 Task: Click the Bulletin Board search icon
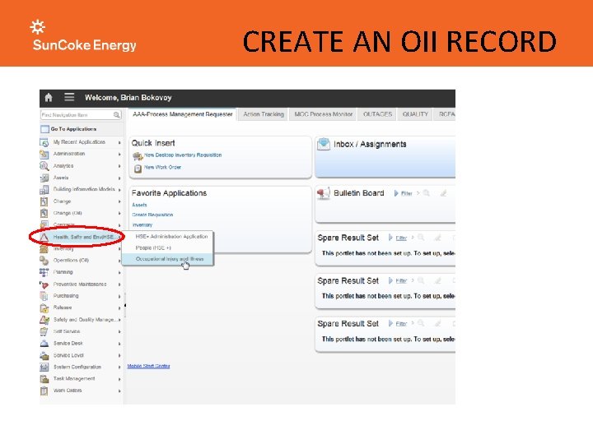click(x=427, y=193)
